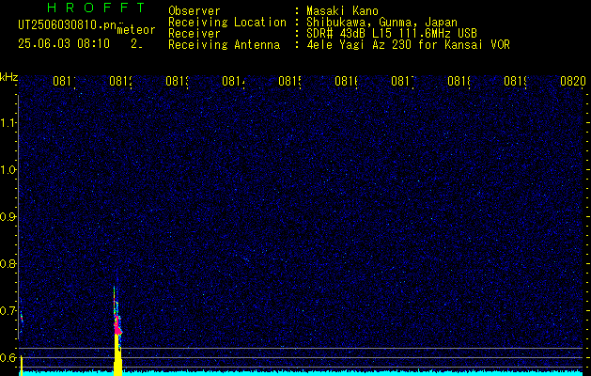Click the HROFFT title text
The image size is (591, 376).
96,8
